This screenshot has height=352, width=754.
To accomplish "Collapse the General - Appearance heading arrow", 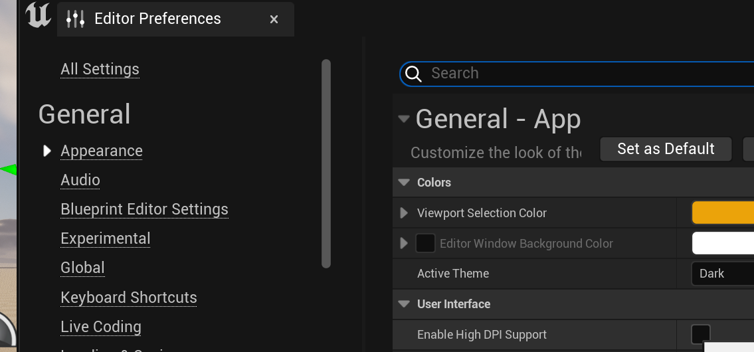I will click(x=403, y=120).
